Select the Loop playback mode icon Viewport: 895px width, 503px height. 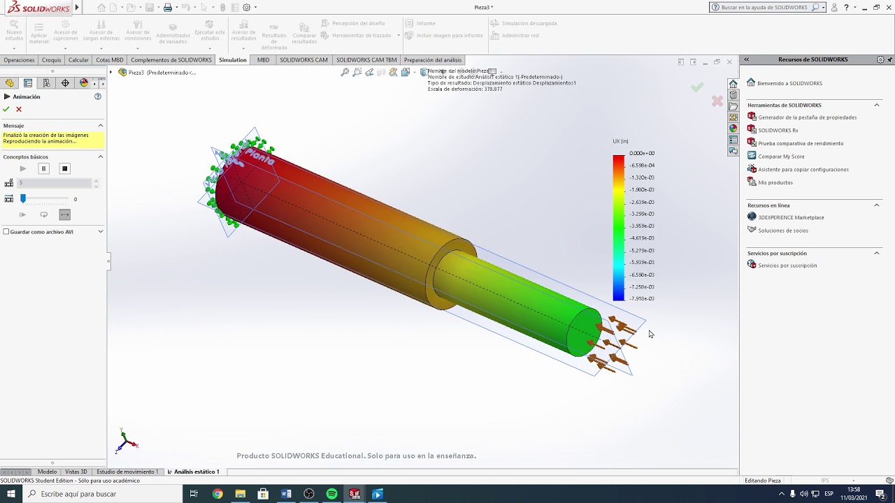click(43, 214)
